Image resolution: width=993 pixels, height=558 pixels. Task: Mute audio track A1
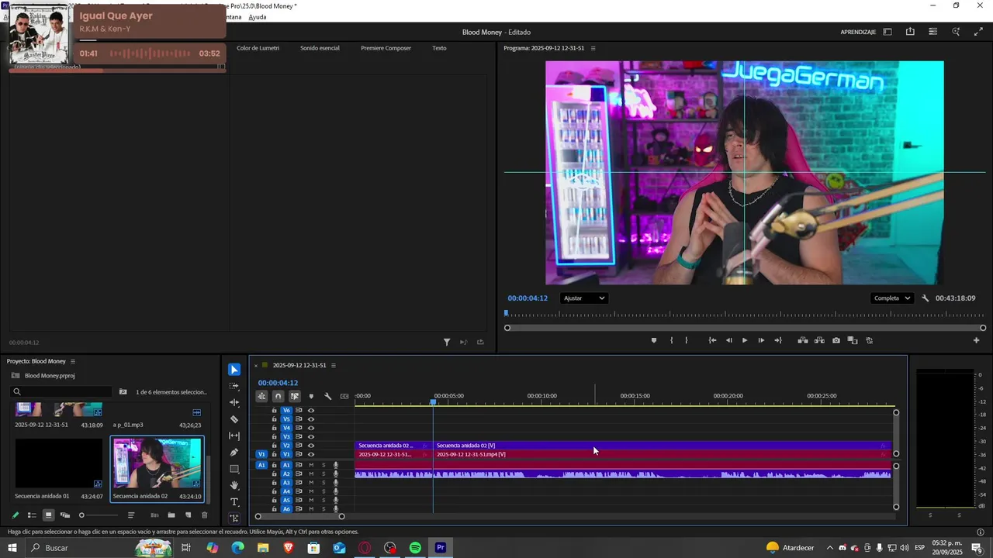pyautogui.click(x=311, y=465)
